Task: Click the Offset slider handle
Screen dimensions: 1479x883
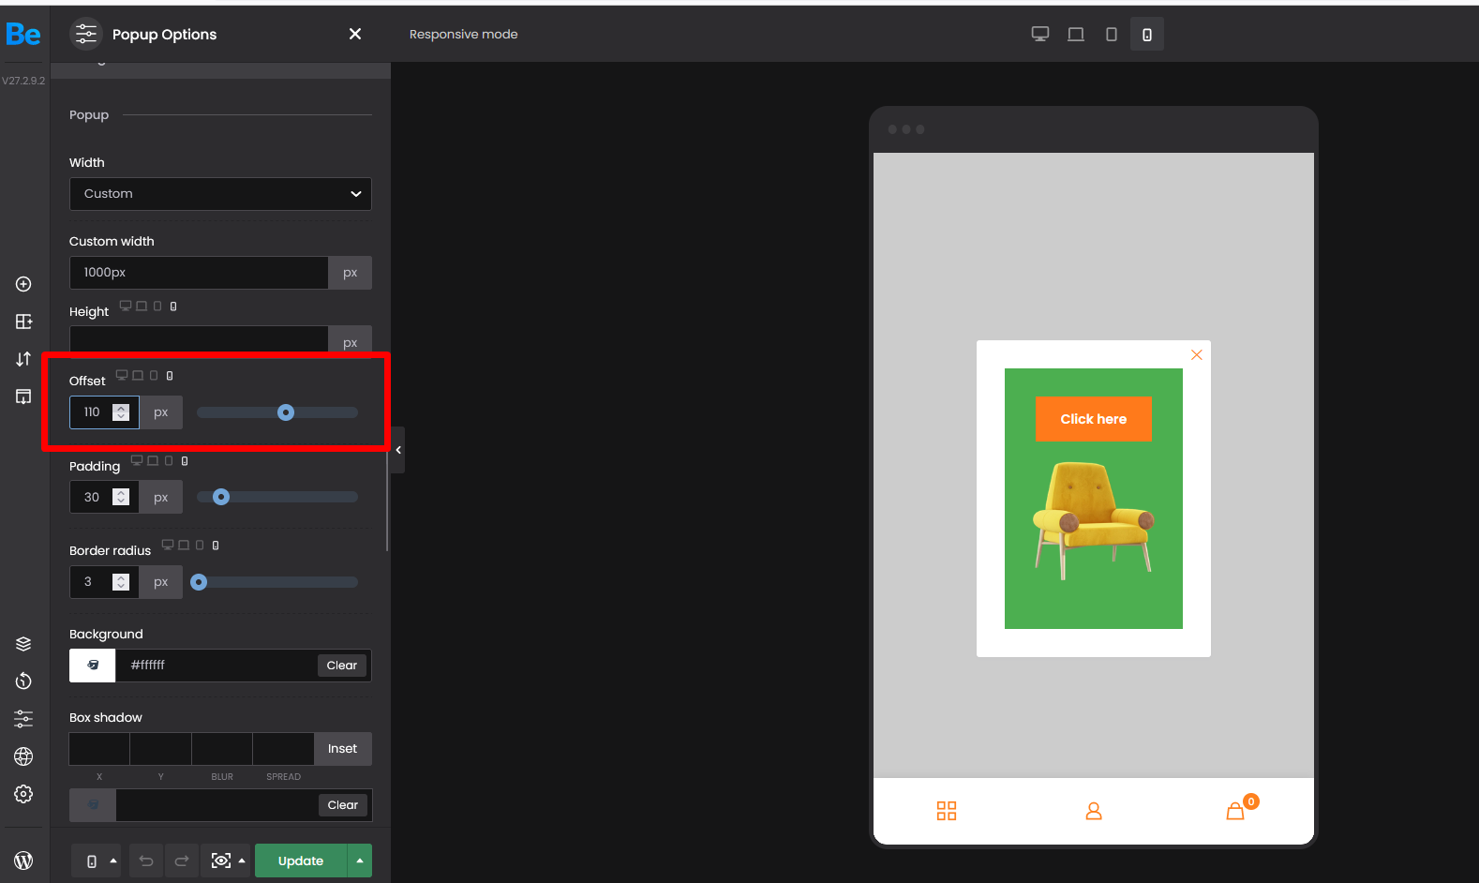Action: click(286, 412)
